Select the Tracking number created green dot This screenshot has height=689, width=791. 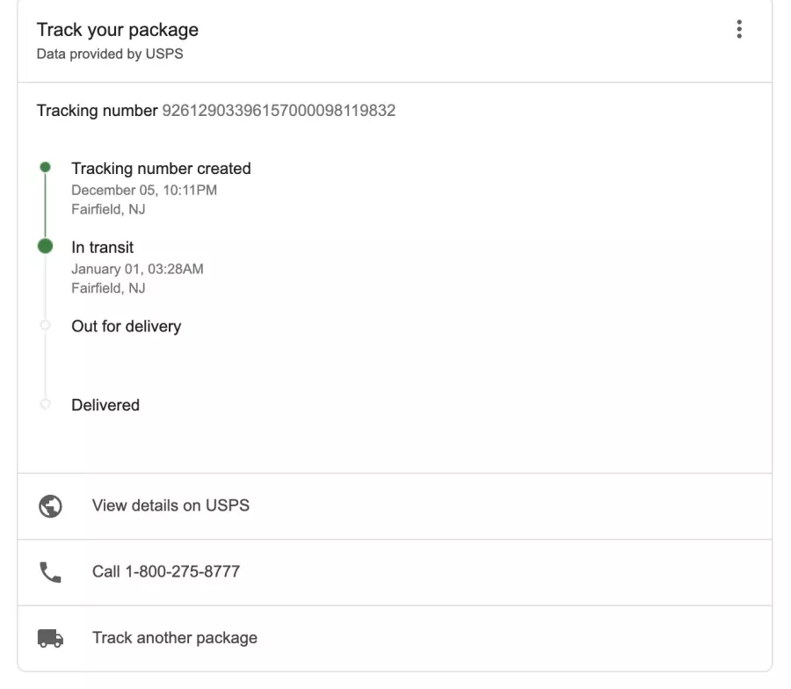pyautogui.click(x=46, y=167)
